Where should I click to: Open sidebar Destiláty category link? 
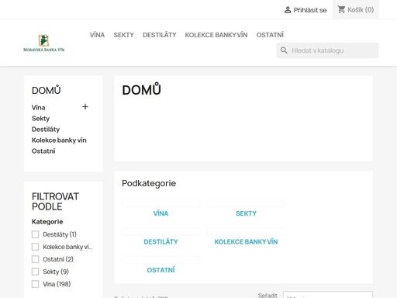pyautogui.click(x=46, y=130)
